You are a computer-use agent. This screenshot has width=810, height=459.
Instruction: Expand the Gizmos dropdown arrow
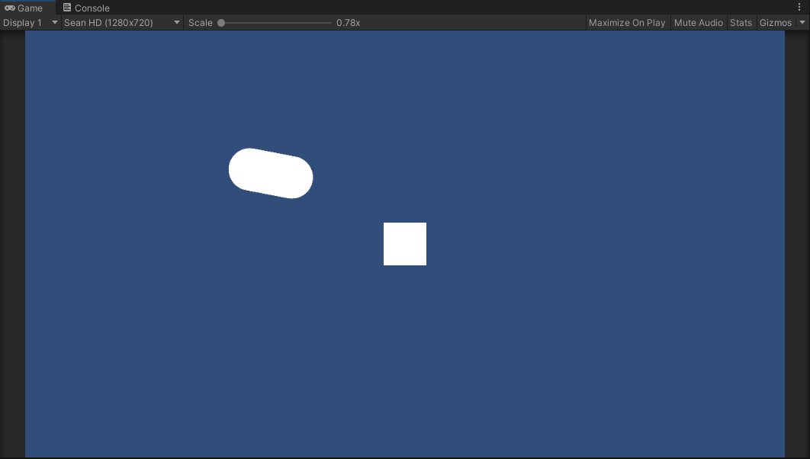802,23
